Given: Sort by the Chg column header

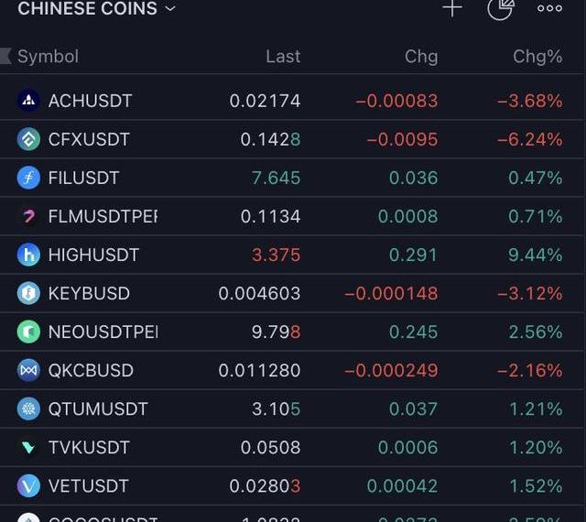Looking at the screenshot, I should click(x=421, y=57).
